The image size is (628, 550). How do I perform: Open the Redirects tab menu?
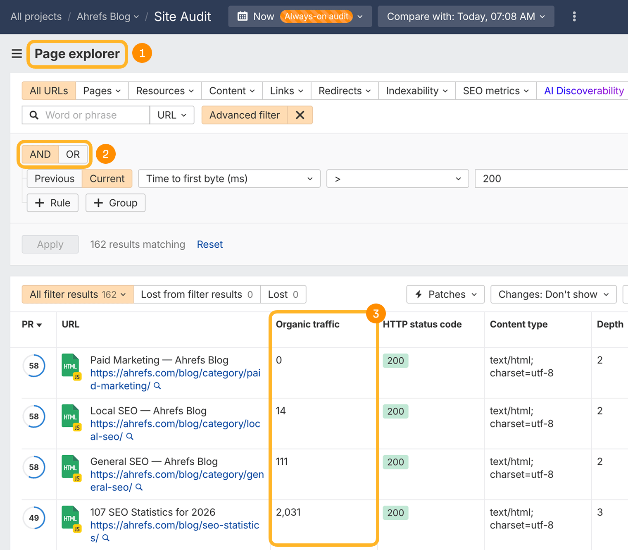tap(345, 91)
